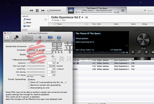
Task: Click the Filter max length field 500,000
Action: (52, 66)
